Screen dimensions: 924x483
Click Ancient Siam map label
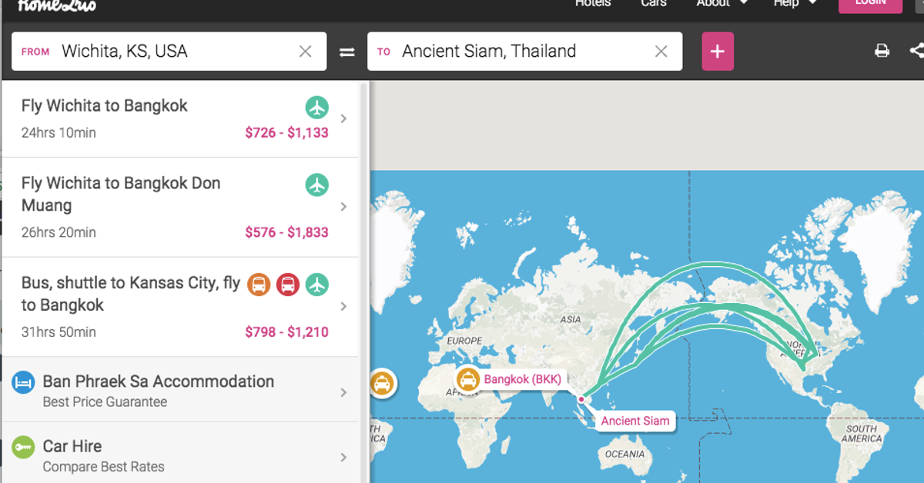(635, 421)
